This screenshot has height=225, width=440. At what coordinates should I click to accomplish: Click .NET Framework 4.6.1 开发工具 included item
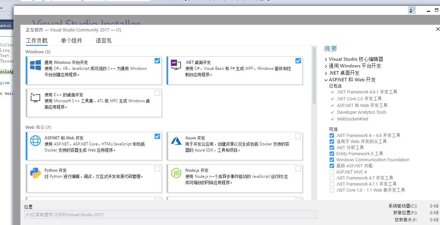coord(367,92)
